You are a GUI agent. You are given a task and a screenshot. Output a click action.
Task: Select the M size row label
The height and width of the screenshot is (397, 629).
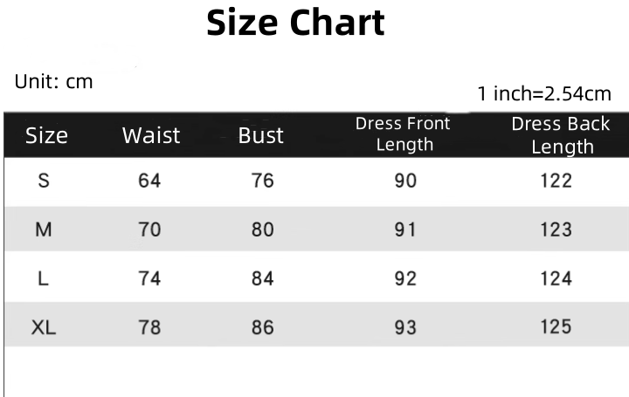click(44, 229)
